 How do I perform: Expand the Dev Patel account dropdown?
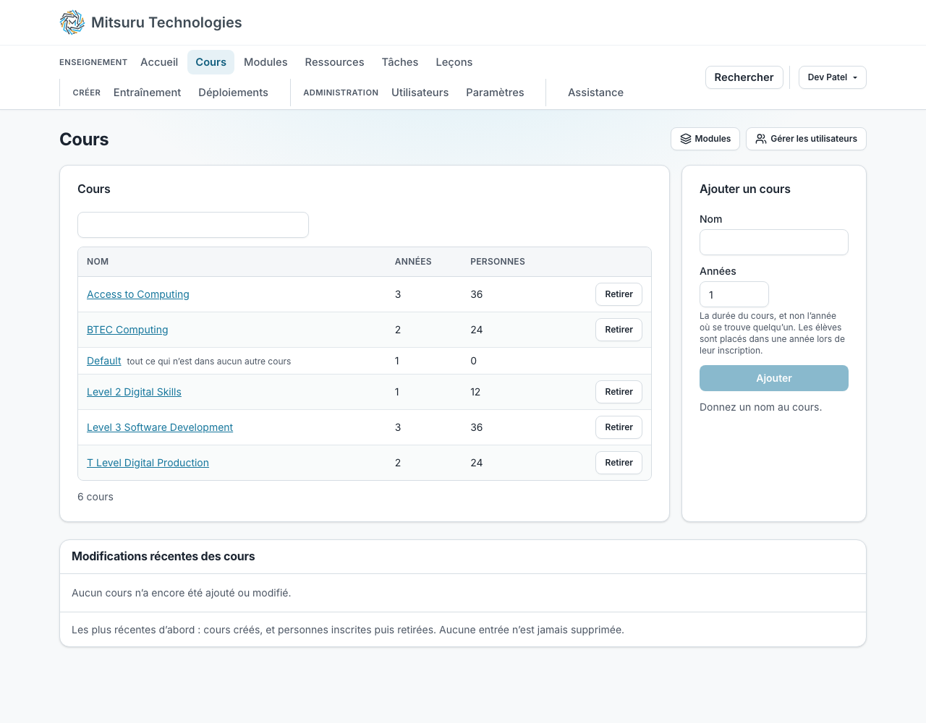click(832, 77)
